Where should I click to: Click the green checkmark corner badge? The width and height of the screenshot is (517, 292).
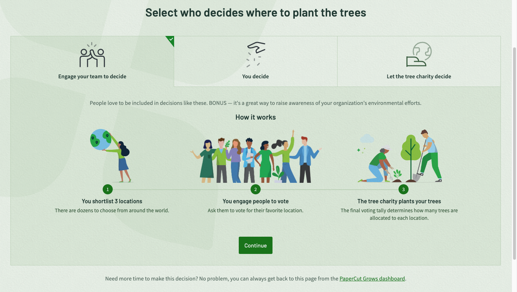pyautogui.click(x=171, y=39)
